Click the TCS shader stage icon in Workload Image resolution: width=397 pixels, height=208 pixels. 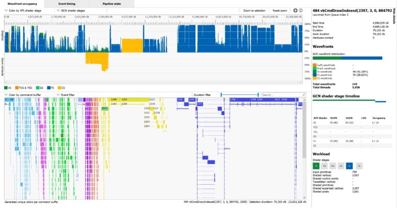point(325,165)
